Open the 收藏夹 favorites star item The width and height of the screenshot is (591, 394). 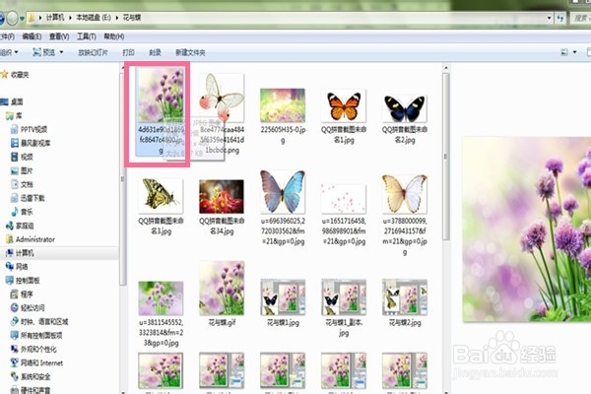click(15, 75)
